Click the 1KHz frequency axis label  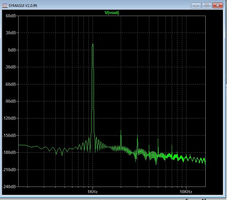[x=93, y=192]
